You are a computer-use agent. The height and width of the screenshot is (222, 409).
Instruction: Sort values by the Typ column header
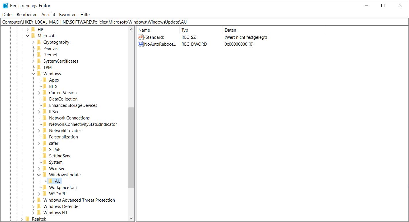(x=201, y=30)
